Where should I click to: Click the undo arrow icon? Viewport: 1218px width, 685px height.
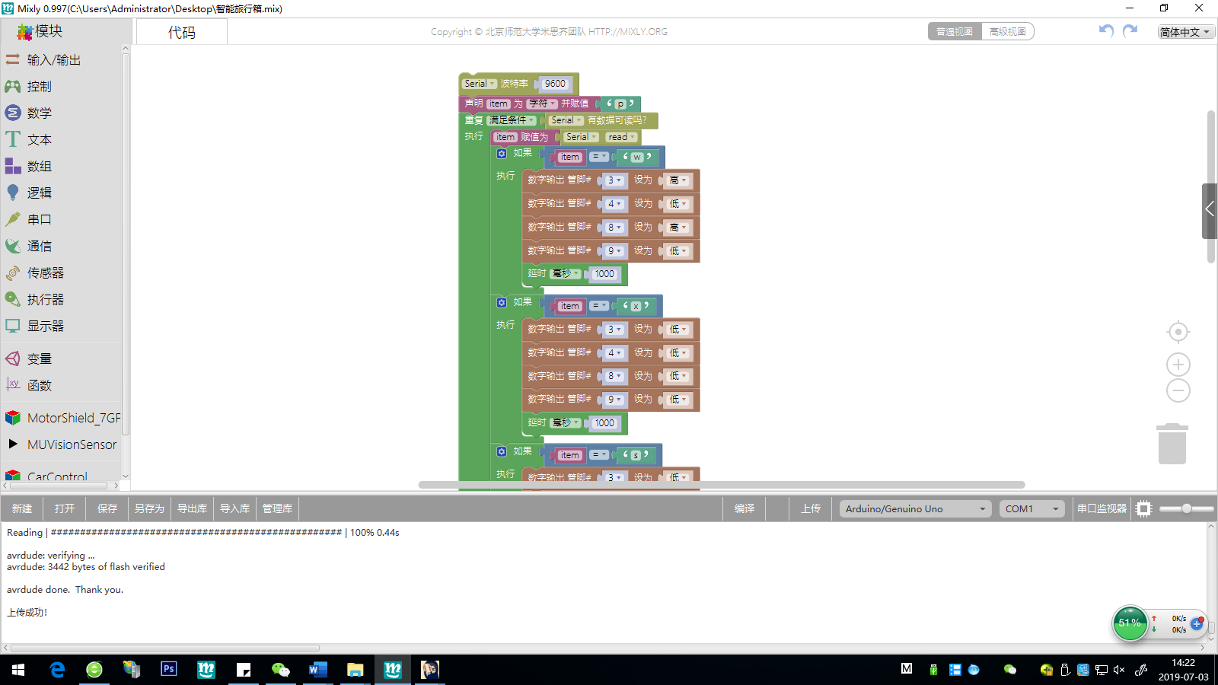click(x=1106, y=30)
